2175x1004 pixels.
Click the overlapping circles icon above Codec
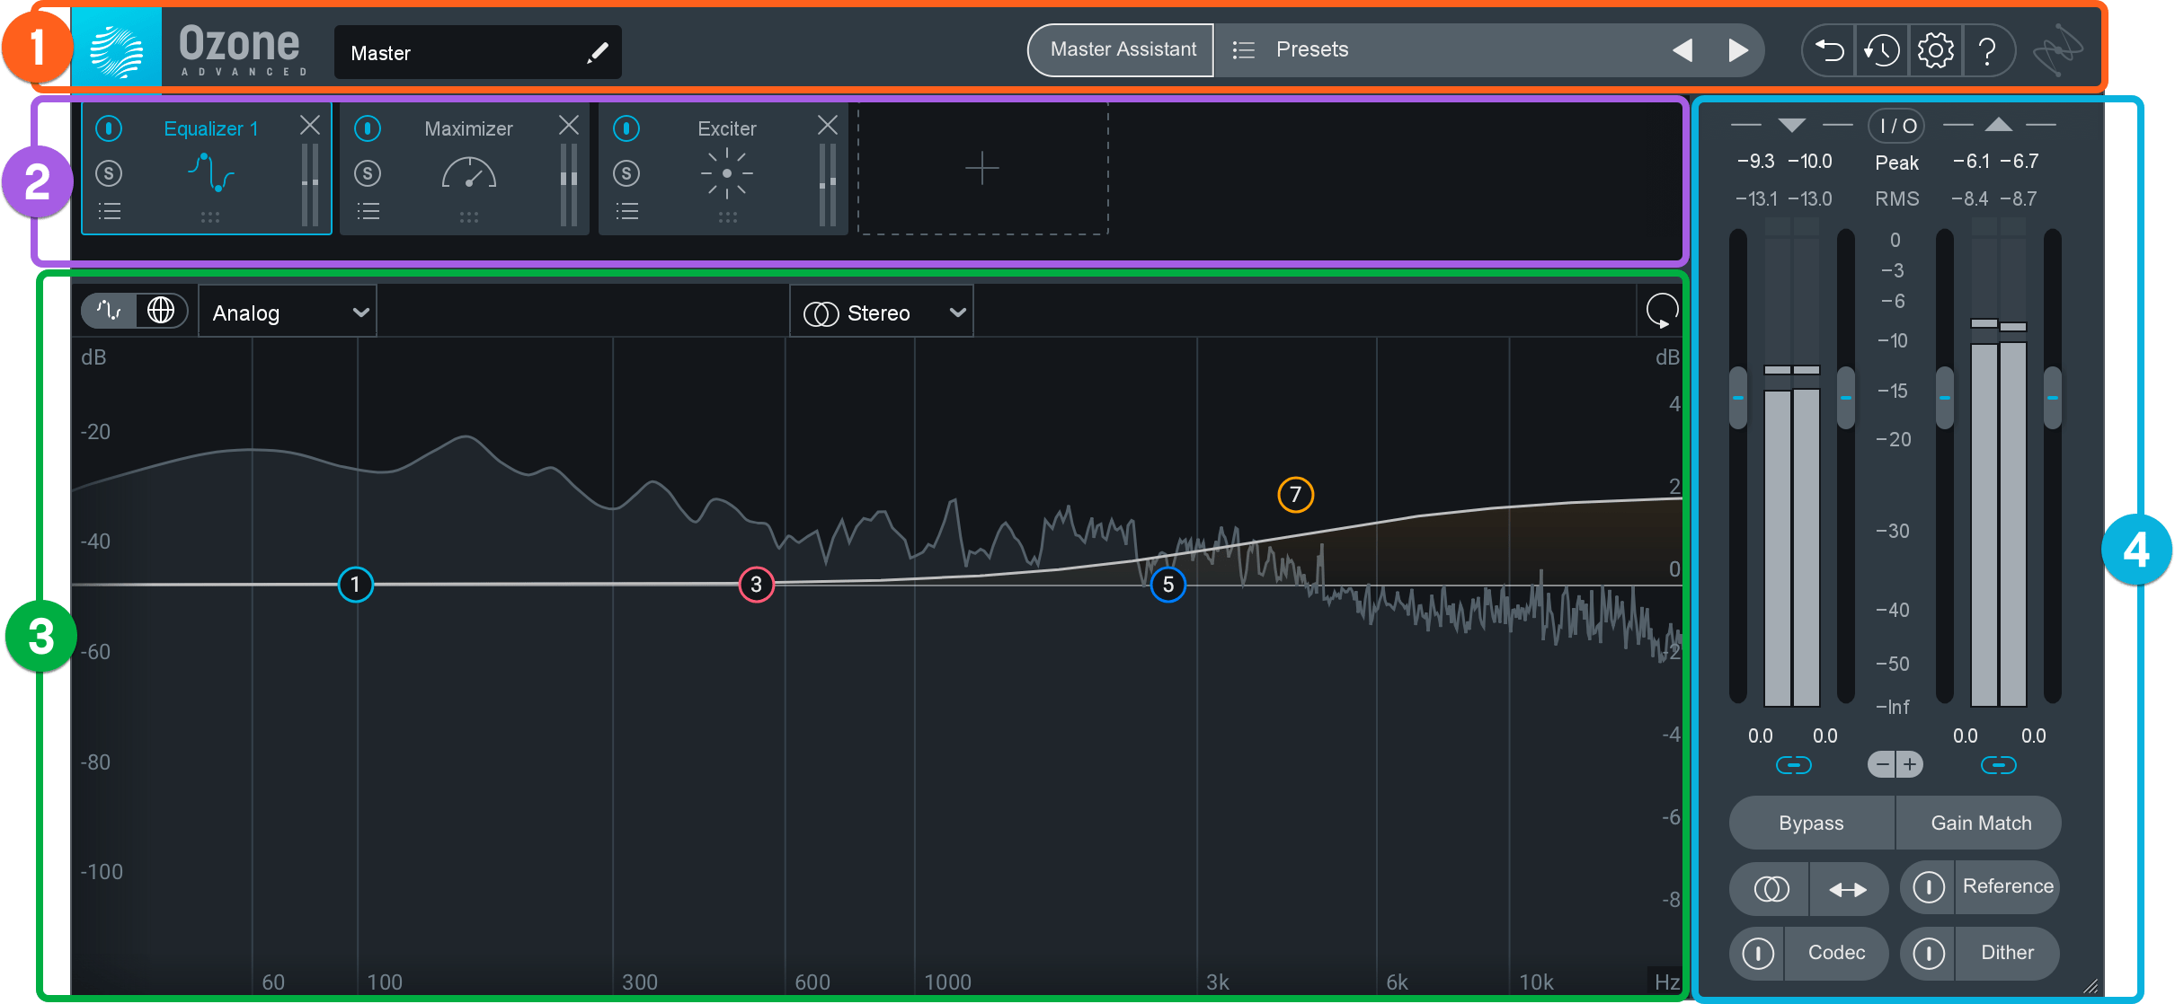(1771, 889)
